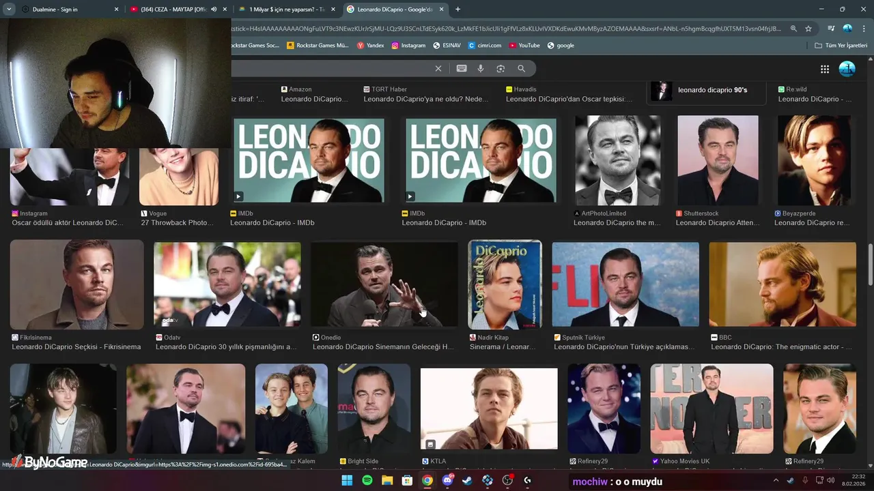Screen dimensions: 874x491
Task: Open BBC enigmatic actor image
Action: pyautogui.click(x=783, y=284)
